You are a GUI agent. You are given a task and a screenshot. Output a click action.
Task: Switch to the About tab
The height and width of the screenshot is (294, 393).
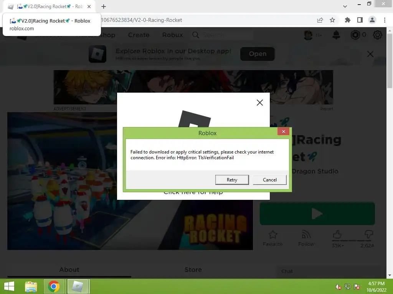tap(69, 270)
